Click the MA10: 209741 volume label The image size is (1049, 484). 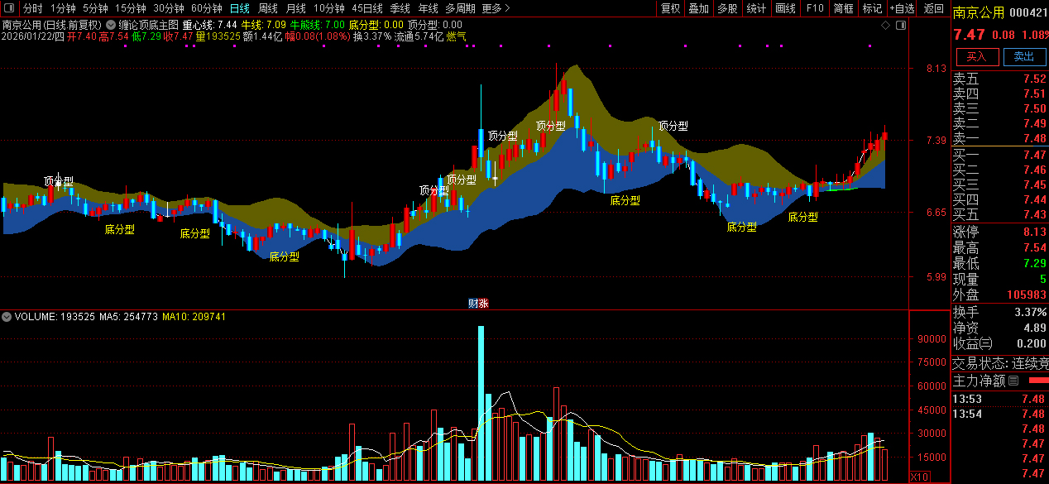coord(194,317)
